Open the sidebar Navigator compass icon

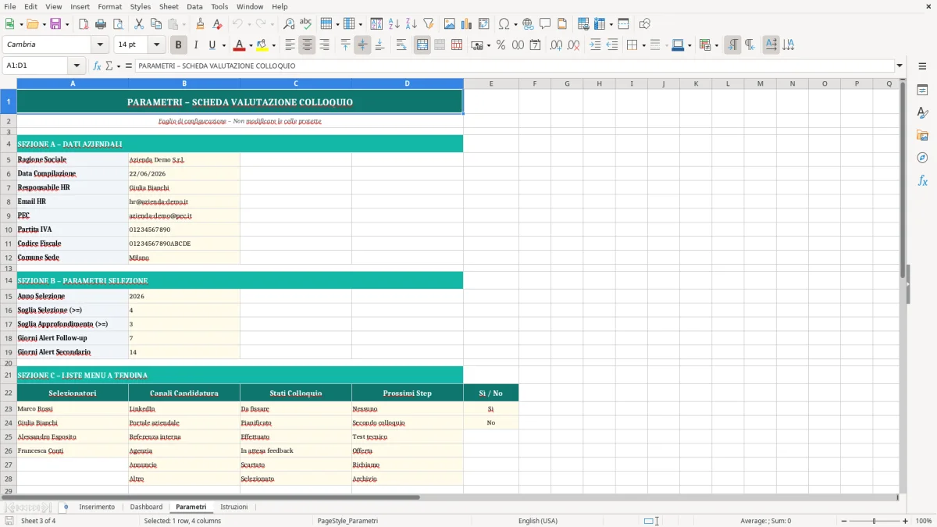pos(922,158)
